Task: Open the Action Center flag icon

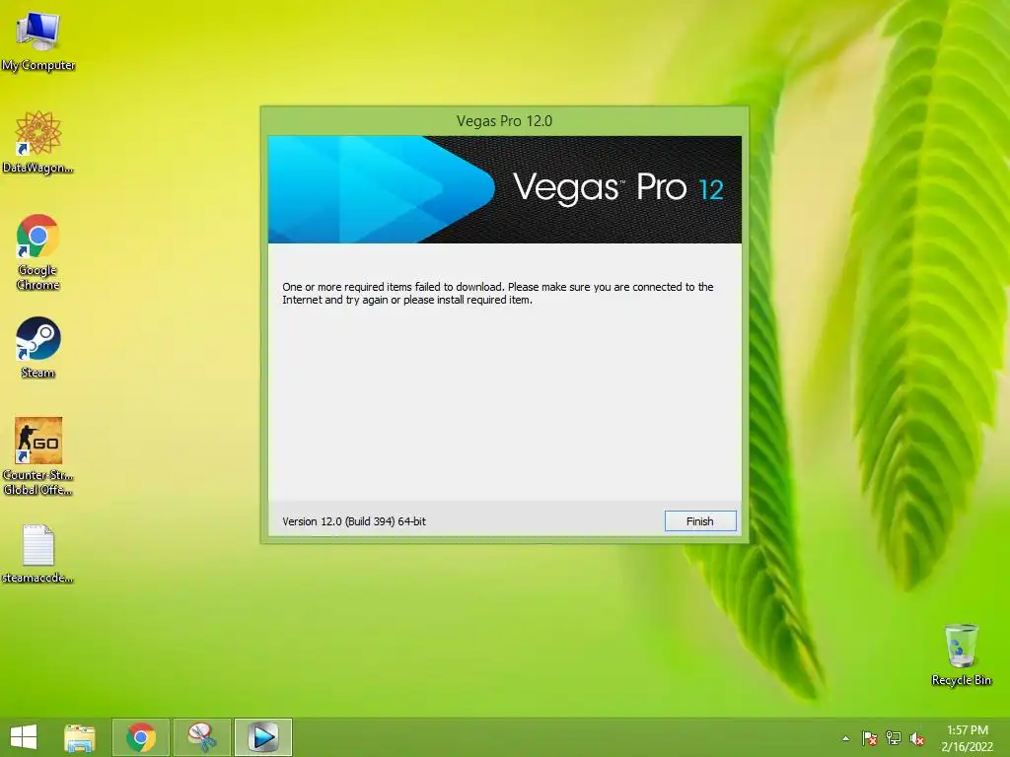Action: coord(870,738)
